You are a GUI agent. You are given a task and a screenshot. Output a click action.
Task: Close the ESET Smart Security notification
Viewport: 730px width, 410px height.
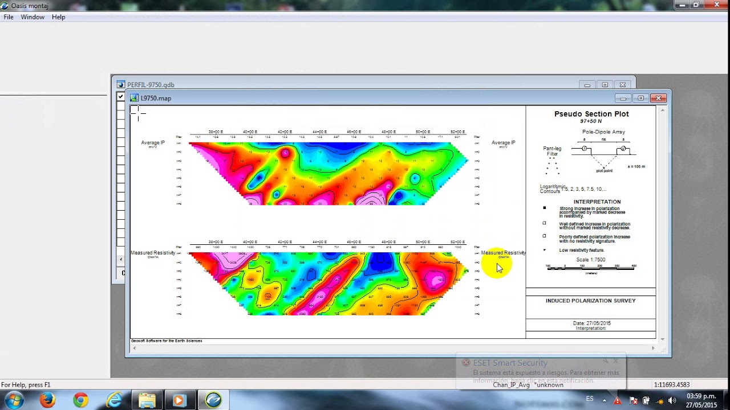(616, 361)
